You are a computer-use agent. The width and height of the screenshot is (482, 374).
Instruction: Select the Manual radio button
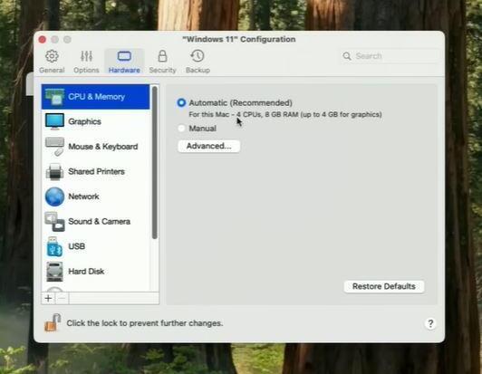(181, 129)
